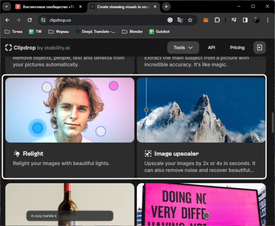Click the MetaMask fox extension icon
The image size is (275, 226).
click(x=206, y=20)
